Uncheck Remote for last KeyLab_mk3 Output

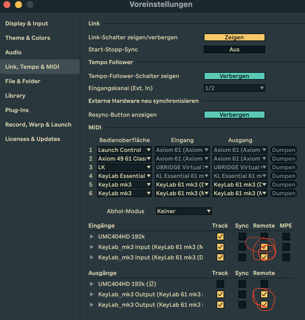(264, 305)
